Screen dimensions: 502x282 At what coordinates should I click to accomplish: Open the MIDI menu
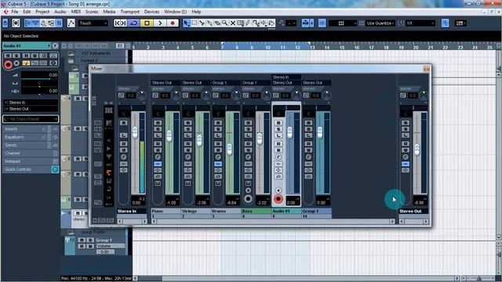pos(76,12)
